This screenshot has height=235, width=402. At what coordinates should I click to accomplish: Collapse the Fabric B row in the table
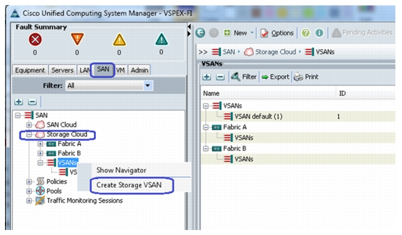(x=205, y=149)
